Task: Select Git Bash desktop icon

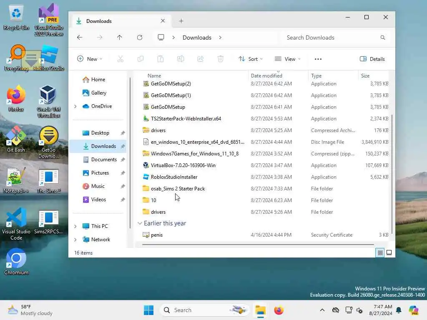Action: click(16, 139)
